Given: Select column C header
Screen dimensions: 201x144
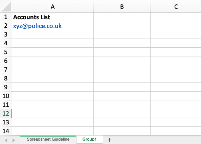Looking at the screenshot, I should (x=176, y=6).
